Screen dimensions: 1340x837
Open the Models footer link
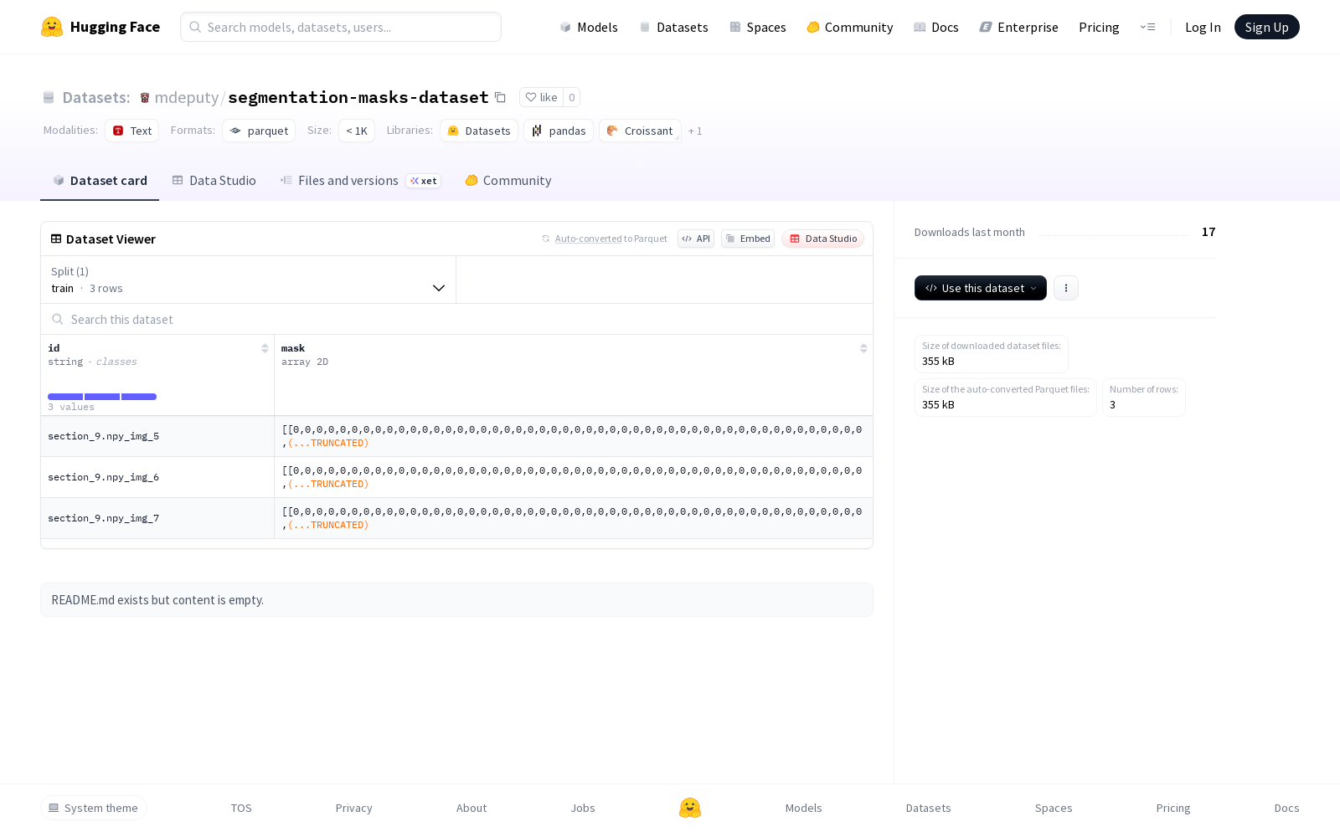[x=804, y=808]
